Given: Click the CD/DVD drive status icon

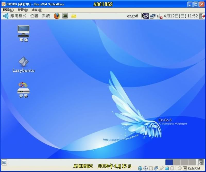Looking at the screenshot, I should (x=145, y=168).
